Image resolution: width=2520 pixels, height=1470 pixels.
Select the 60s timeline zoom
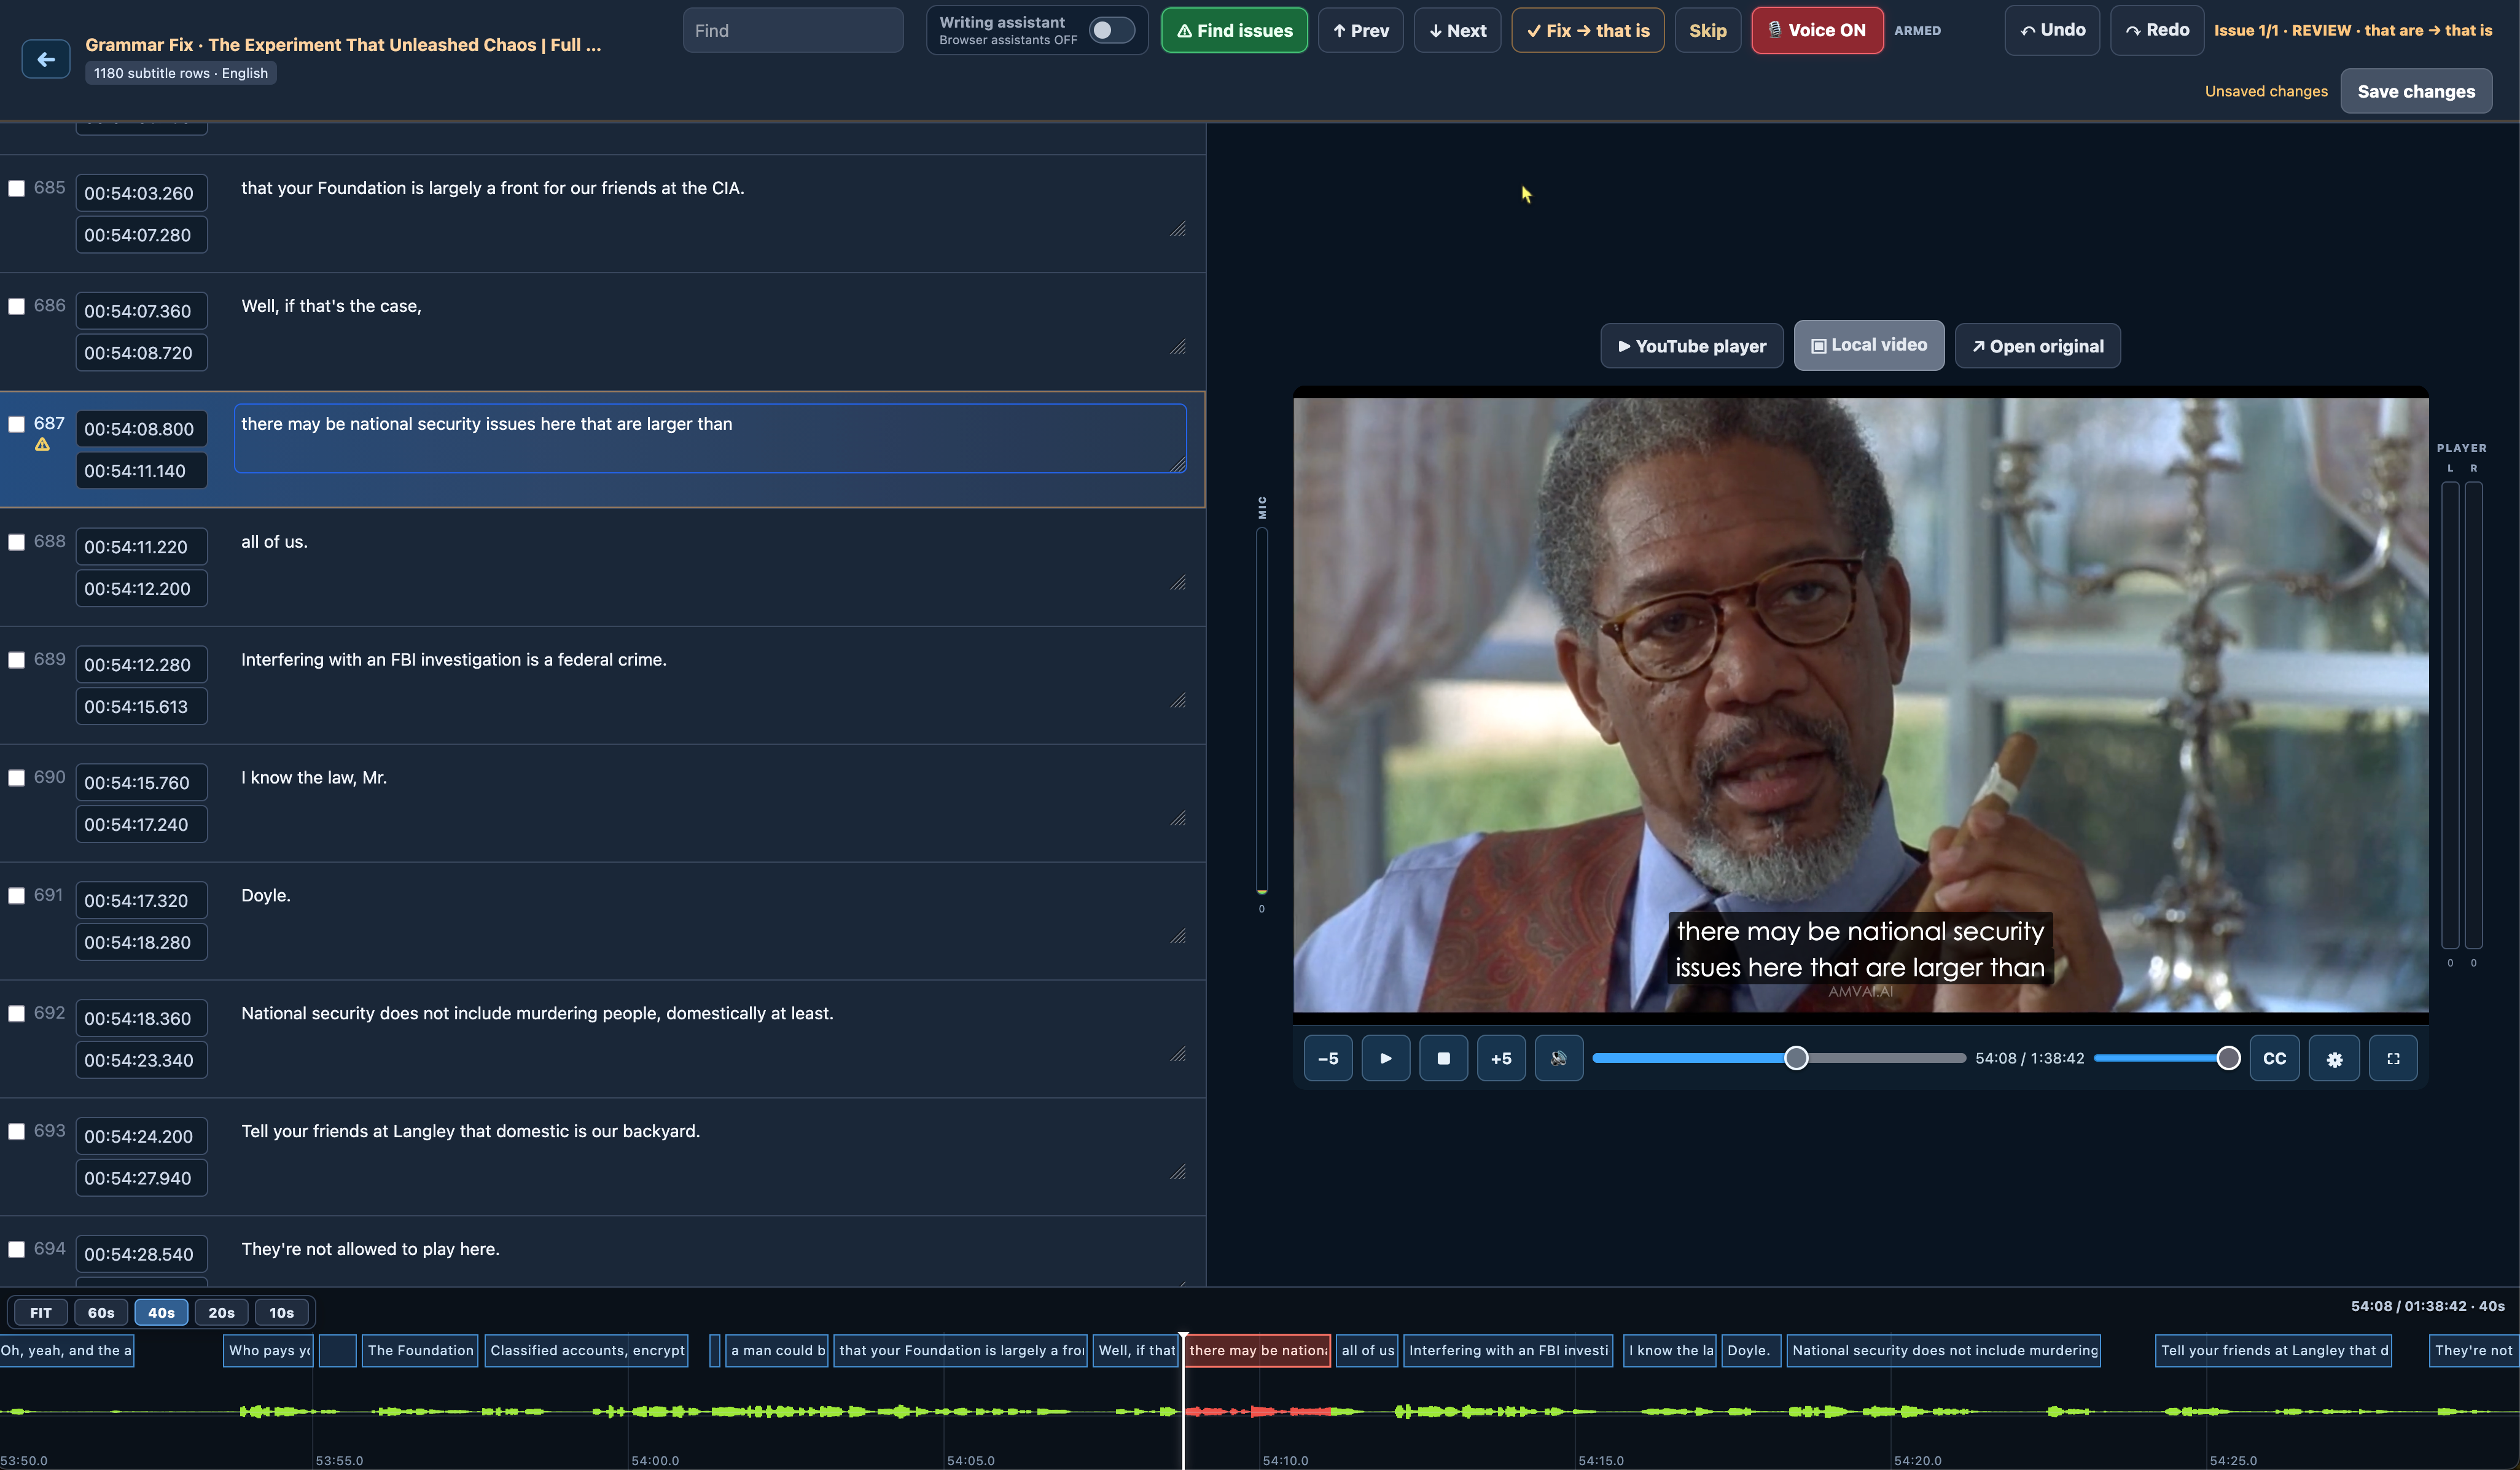pos(101,1312)
